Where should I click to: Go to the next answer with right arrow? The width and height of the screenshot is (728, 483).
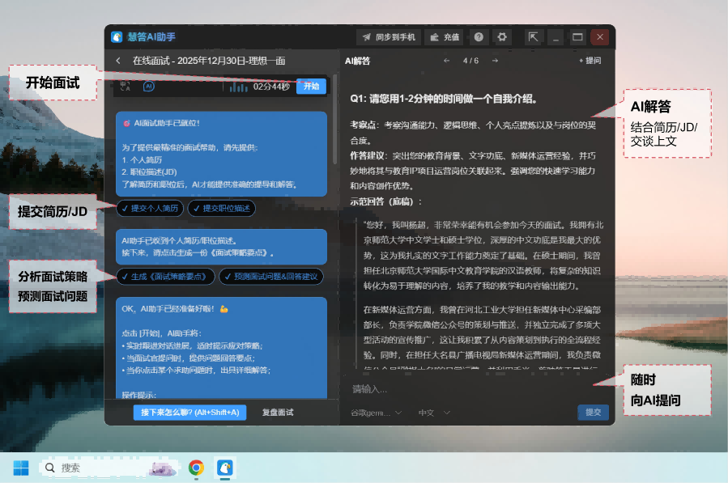[495, 61]
